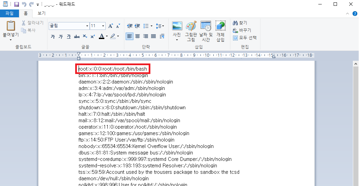Click the first-line indent marker on ruler
This screenshot has width=359, height=186.
(x=79, y=54)
